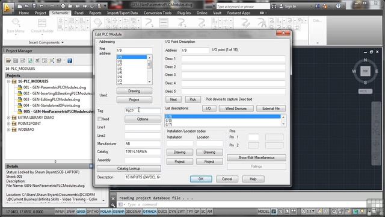Open the Import/Export Data tab

[x=122, y=13]
